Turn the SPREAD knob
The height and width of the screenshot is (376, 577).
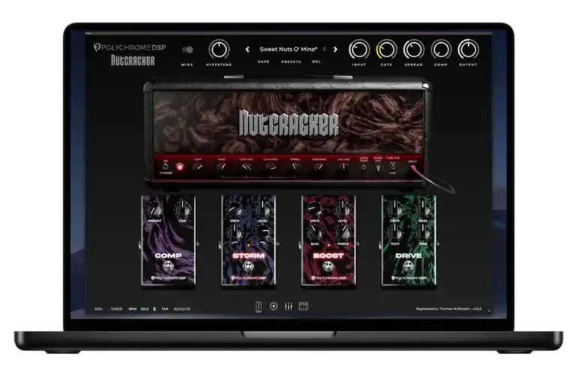coord(414,50)
